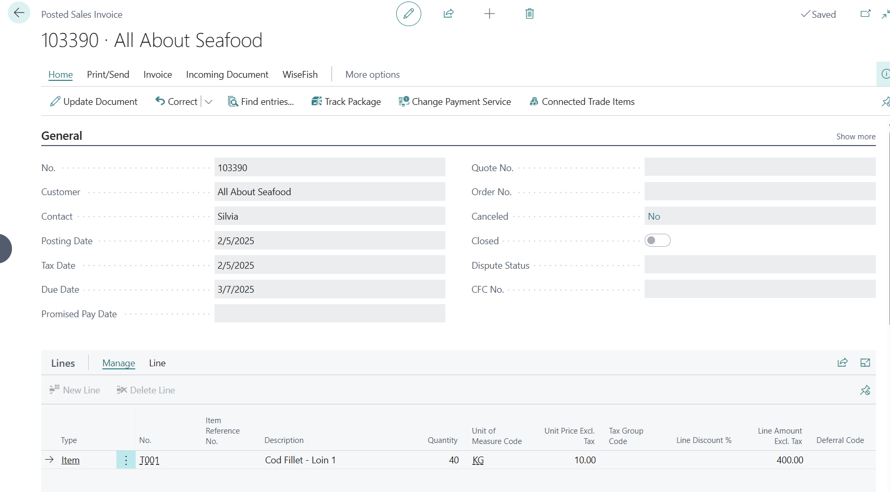Click Show more in General section
The image size is (890, 492).
pyautogui.click(x=856, y=137)
